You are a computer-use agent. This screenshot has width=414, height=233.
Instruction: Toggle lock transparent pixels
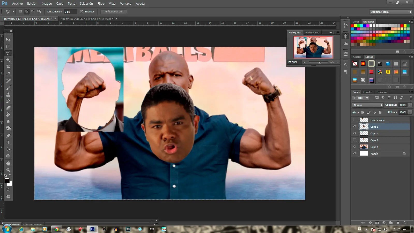(x=363, y=112)
